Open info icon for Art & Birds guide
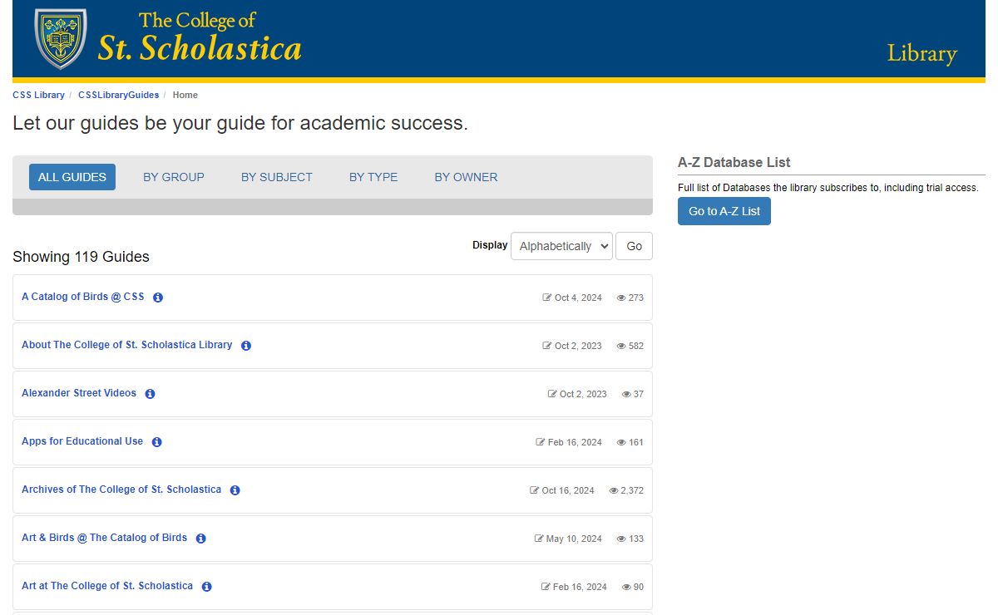This screenshot has width=998, height=615. click(x=200, y=539)
